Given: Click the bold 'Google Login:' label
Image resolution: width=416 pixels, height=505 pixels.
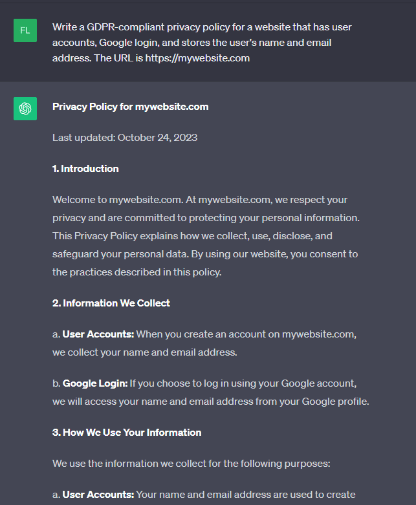Looking at the screenshot, I should [95, 383].
